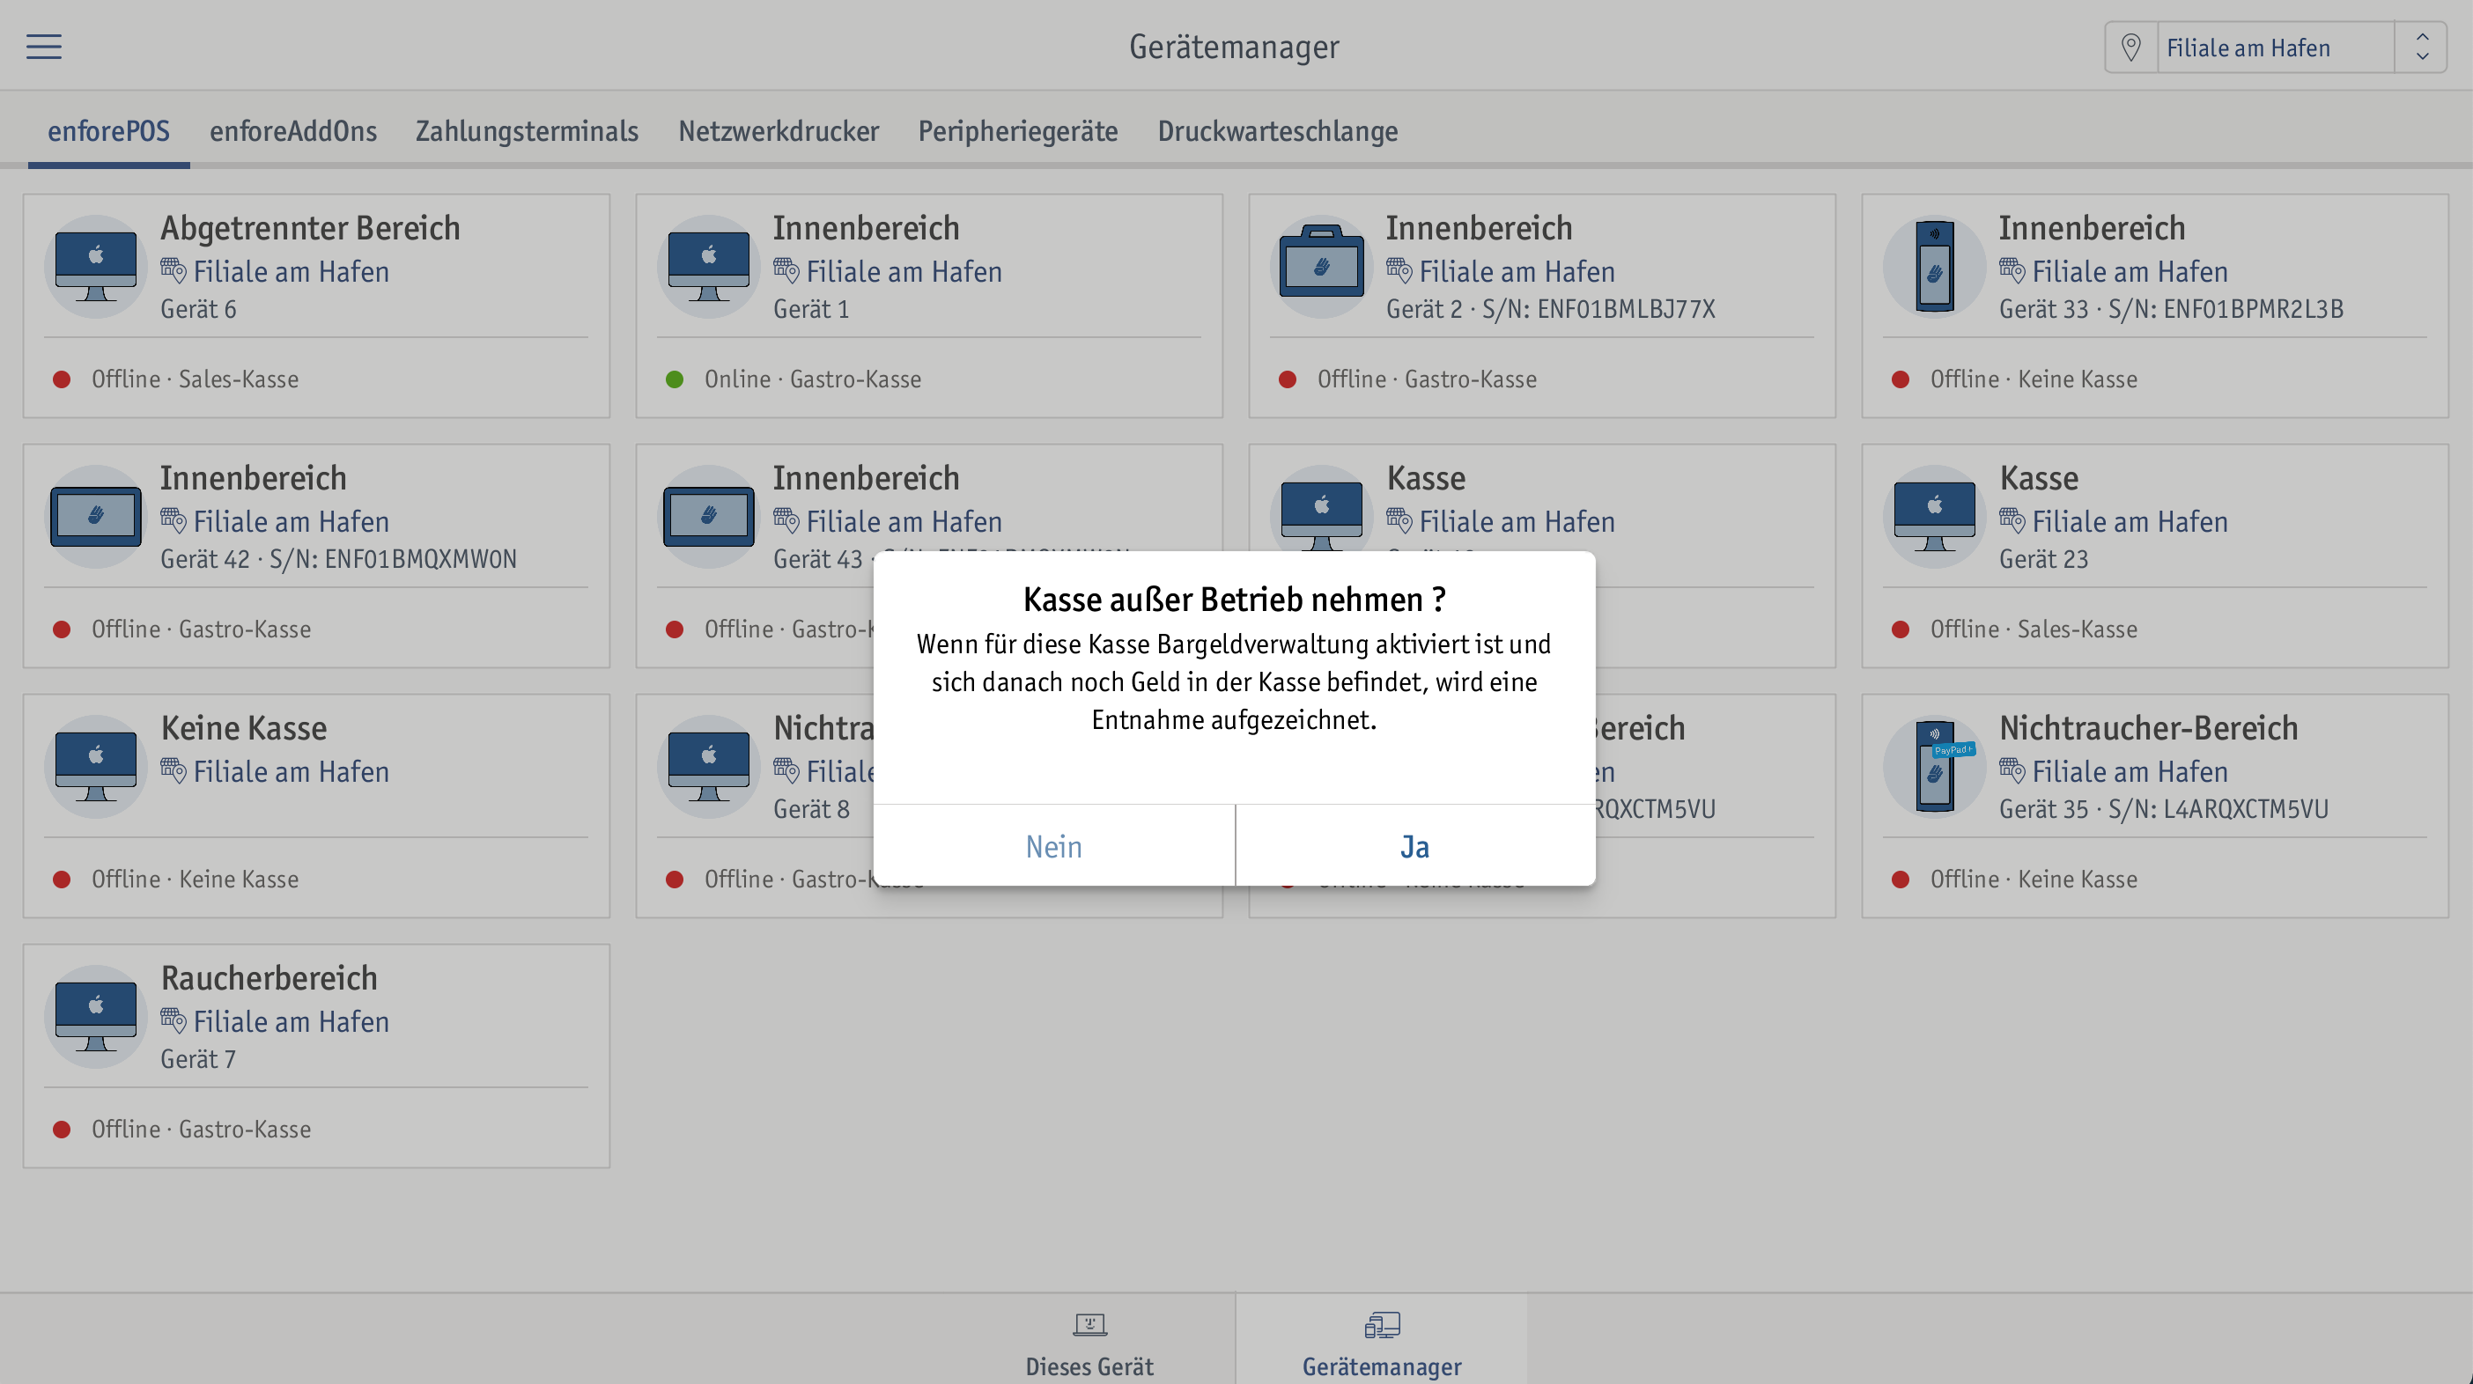Open the Zahlungsterminals tab
Viewport: 2473px width, 1384px height.
pos(526,131)
